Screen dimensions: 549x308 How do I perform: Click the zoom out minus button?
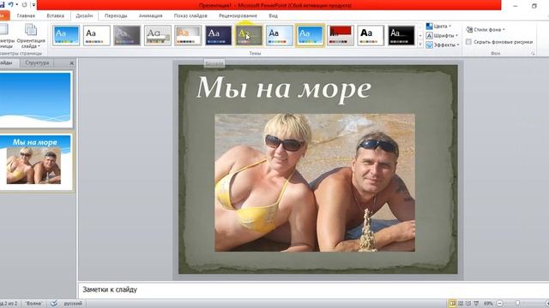pyautogui.click(x=500, y=304)
